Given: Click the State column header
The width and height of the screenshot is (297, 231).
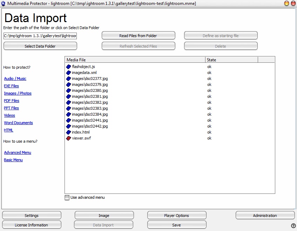Looking at the screenshot, I should click(x=231, y=60).
